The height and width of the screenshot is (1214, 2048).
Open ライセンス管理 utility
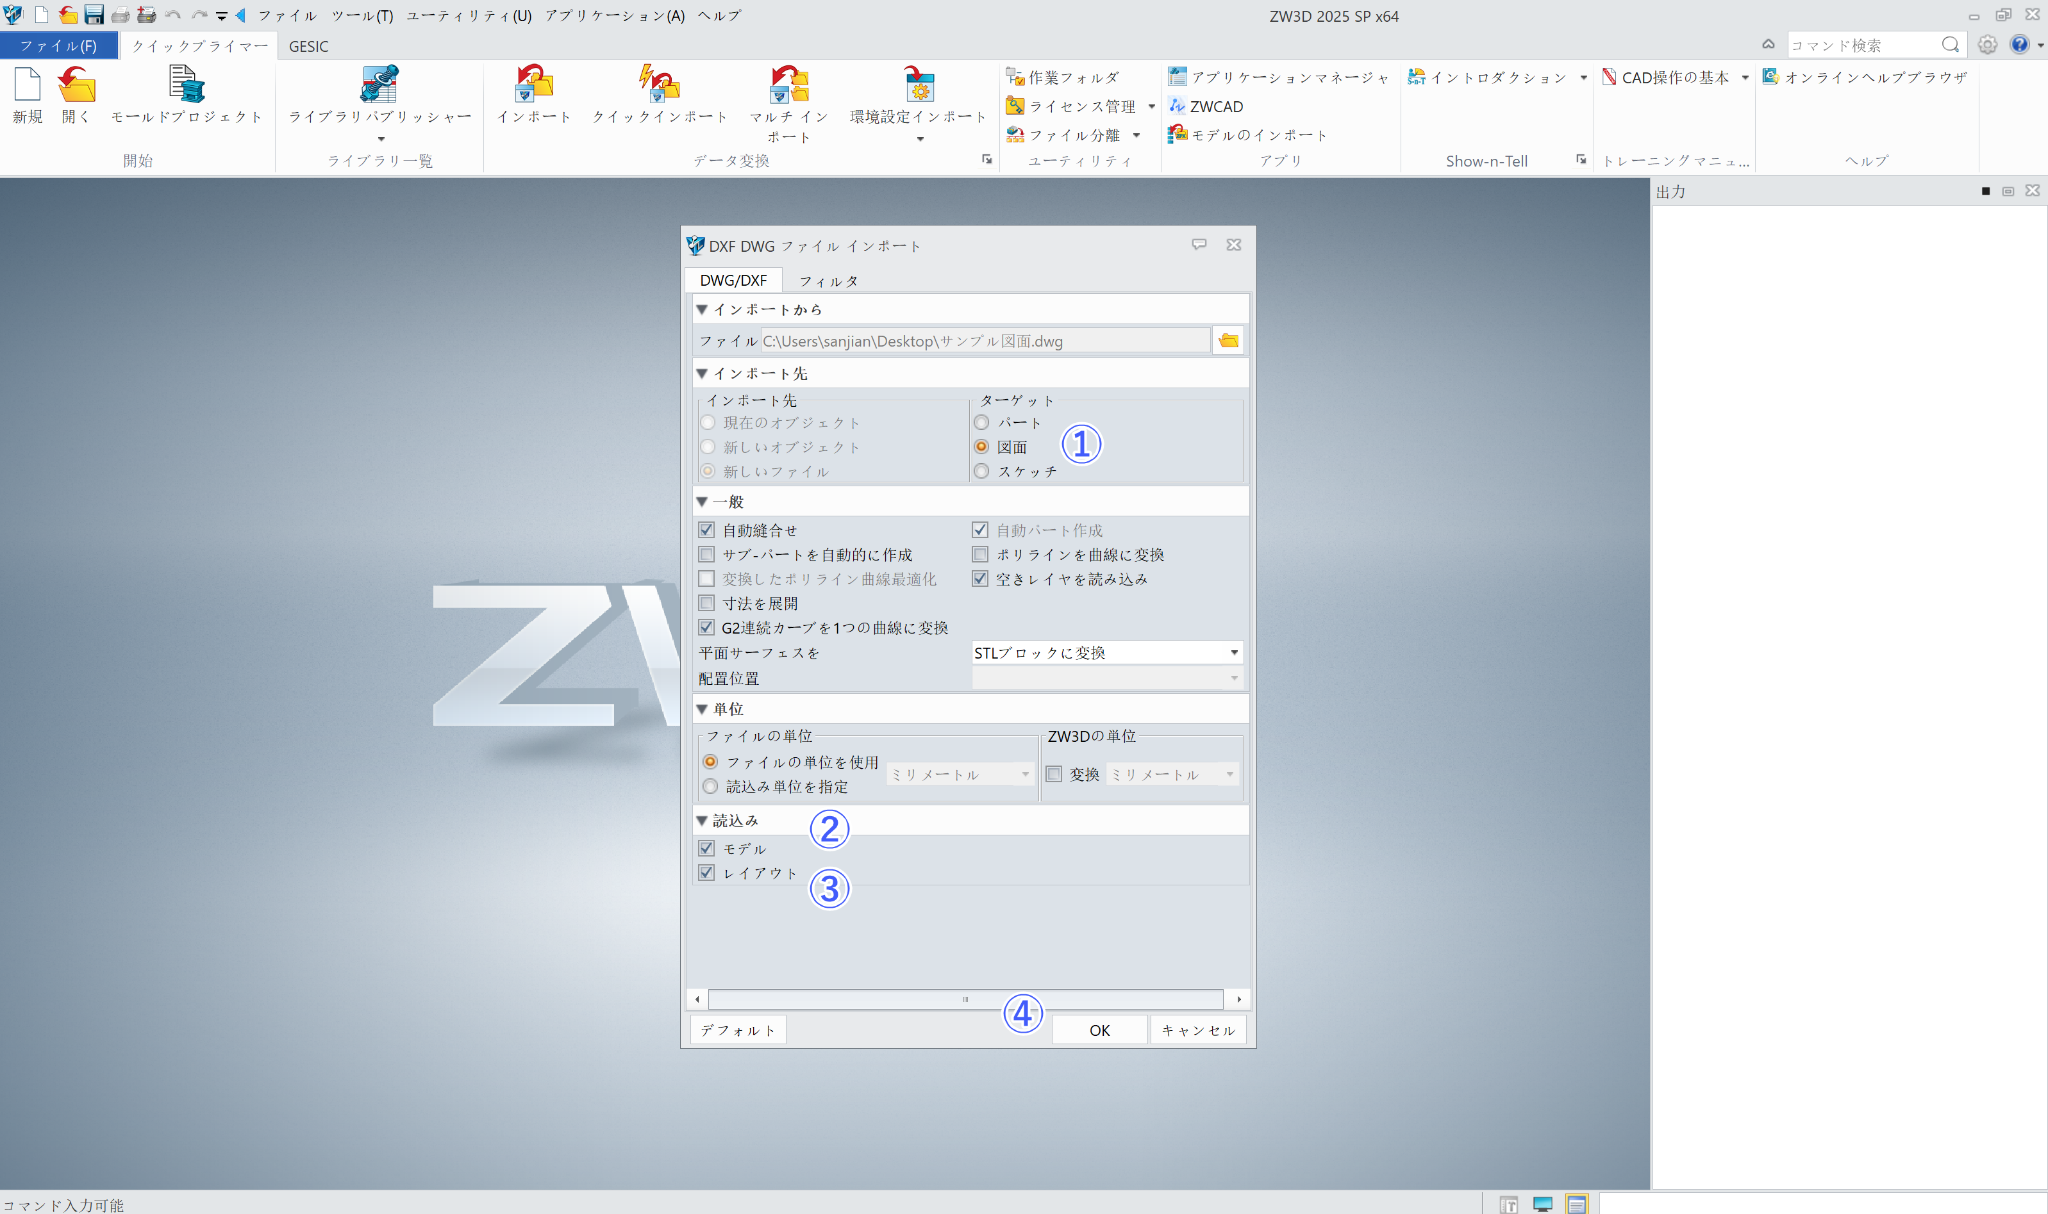[x=1070, y=106]
